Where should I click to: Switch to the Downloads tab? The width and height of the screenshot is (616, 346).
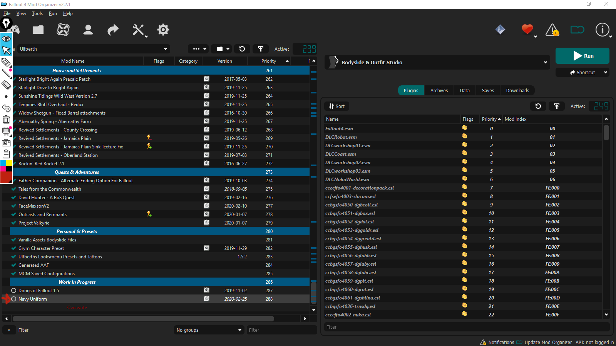pos(517,91)
